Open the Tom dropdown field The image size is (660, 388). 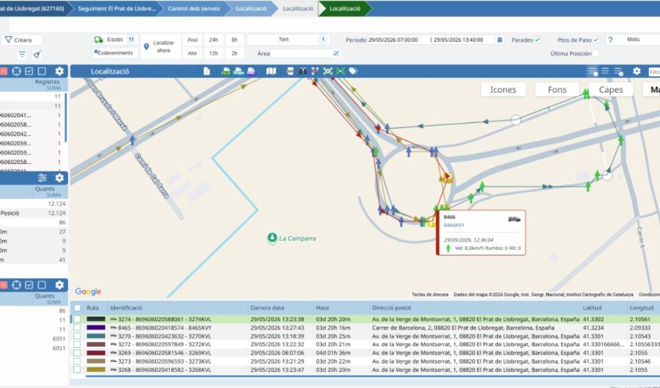pyautogui.click(x=288, y=40)
